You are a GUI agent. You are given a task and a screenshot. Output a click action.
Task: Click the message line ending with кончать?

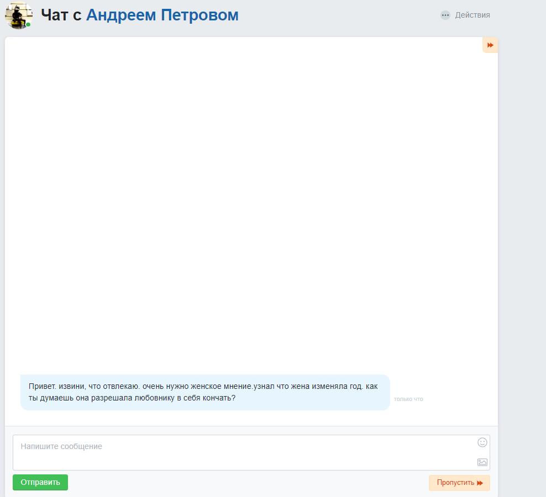click(132, 398)
